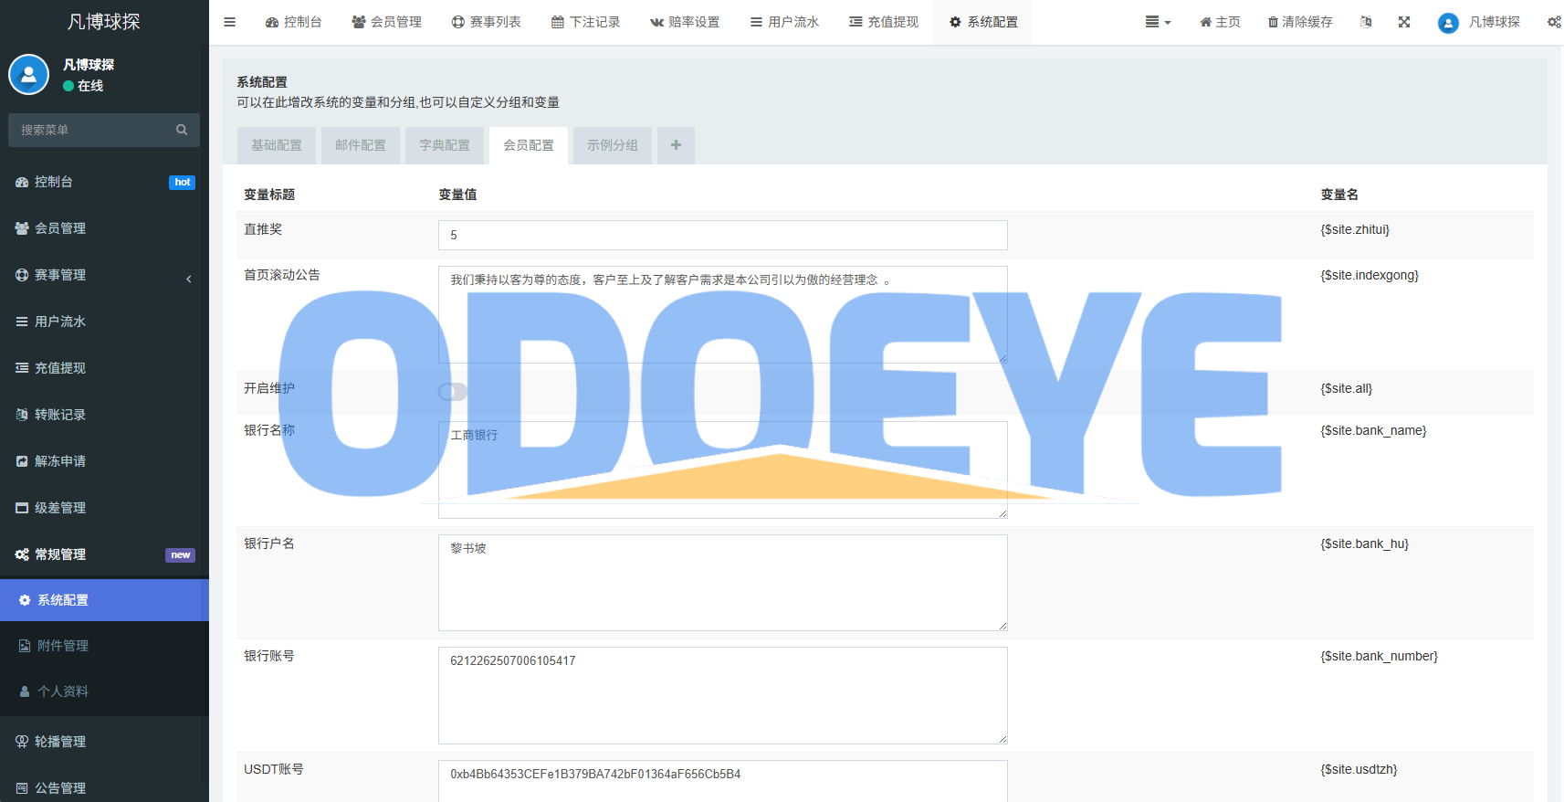Click the 银行账号 textarea
Viewport: 1564px width, 802px height.
tap(723, 695)
